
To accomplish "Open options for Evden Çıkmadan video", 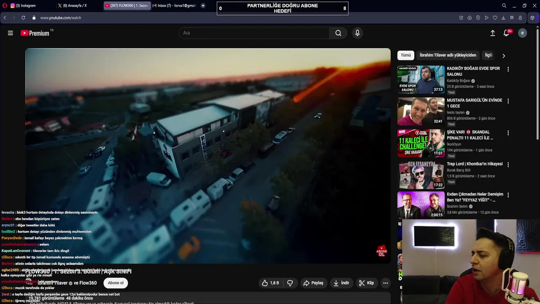I will 508,195.
